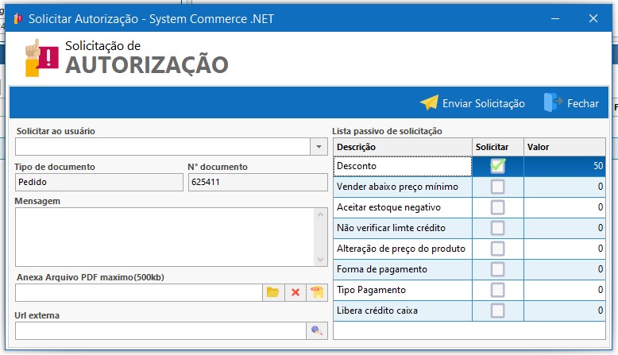Viewport: 618px width, 355px height.
Task: Uncheck Solicitar for Desconto
Action: (x=497, y=166)
